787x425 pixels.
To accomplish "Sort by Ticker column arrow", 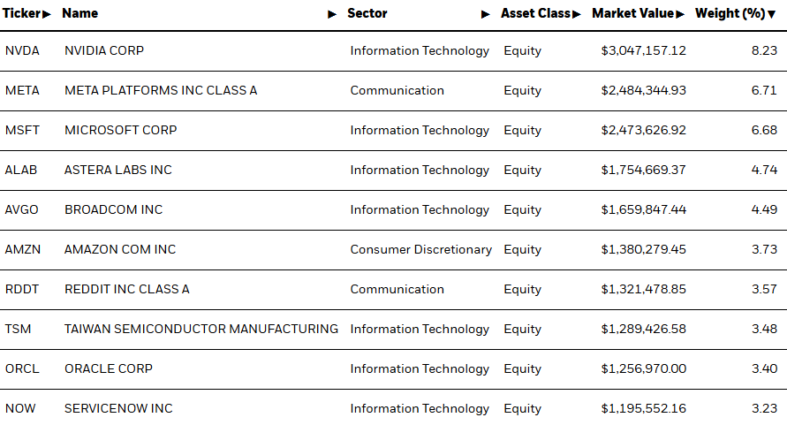I will pos(47,14).
